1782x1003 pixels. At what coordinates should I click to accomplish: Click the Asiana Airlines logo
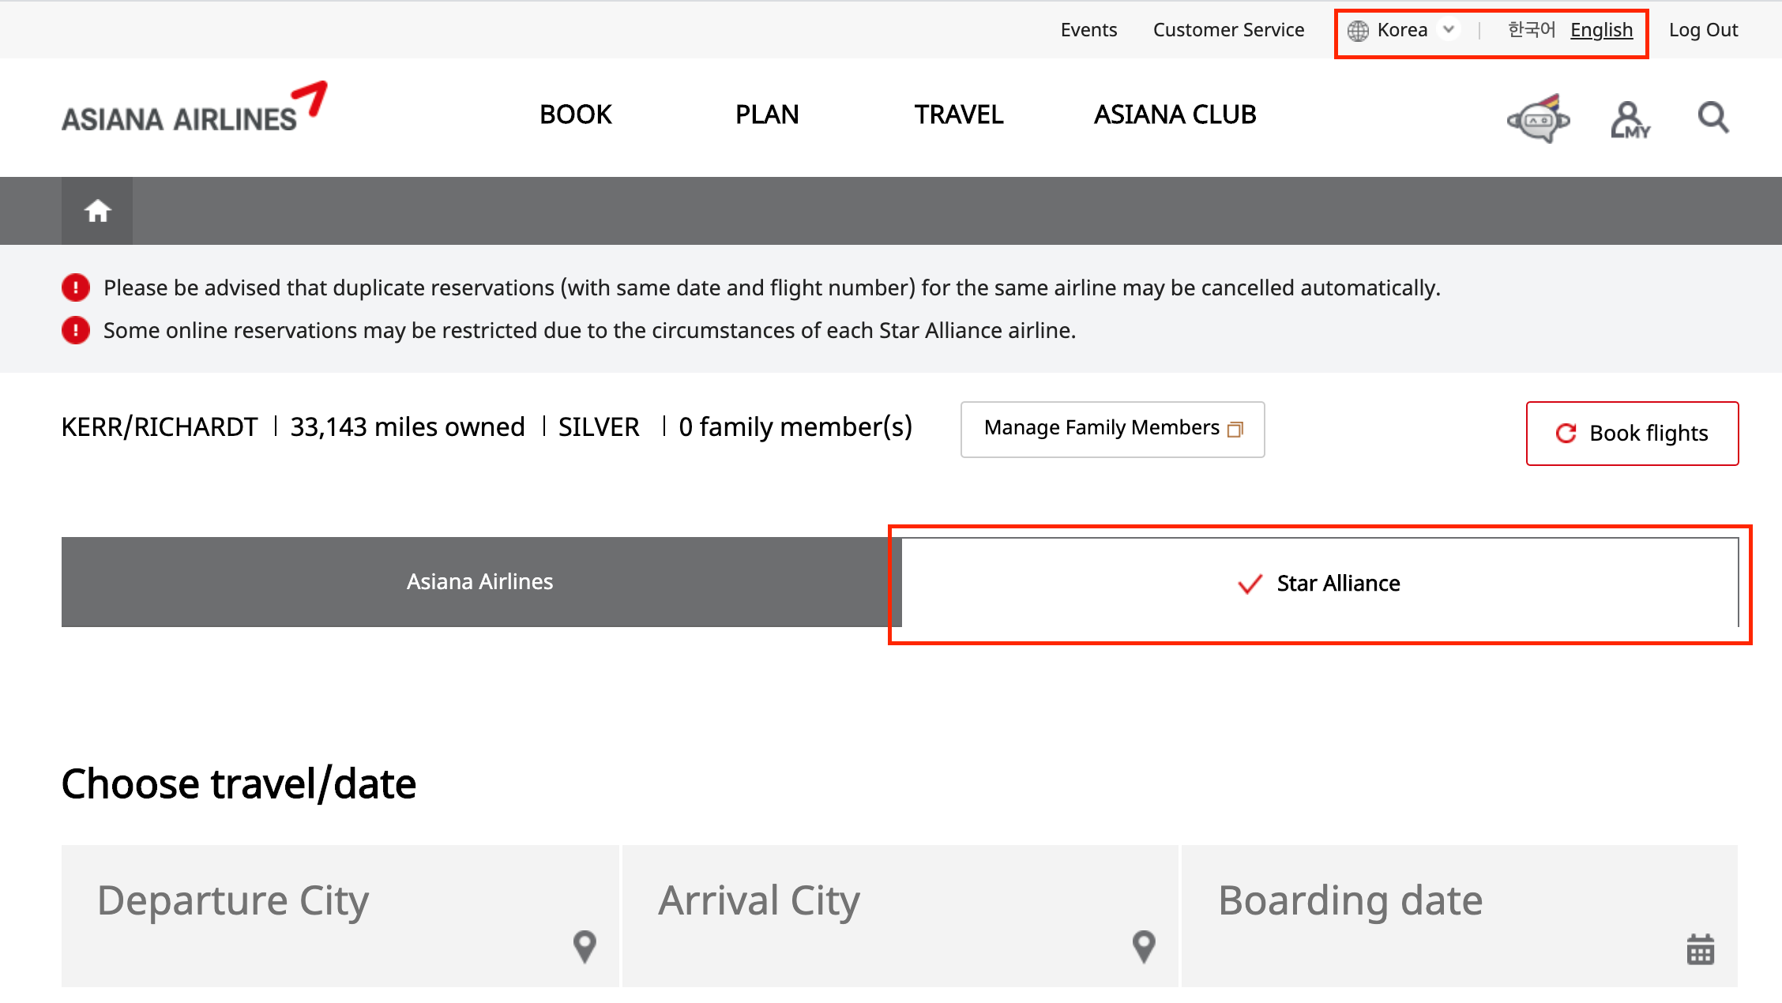(x=194, y=109)
